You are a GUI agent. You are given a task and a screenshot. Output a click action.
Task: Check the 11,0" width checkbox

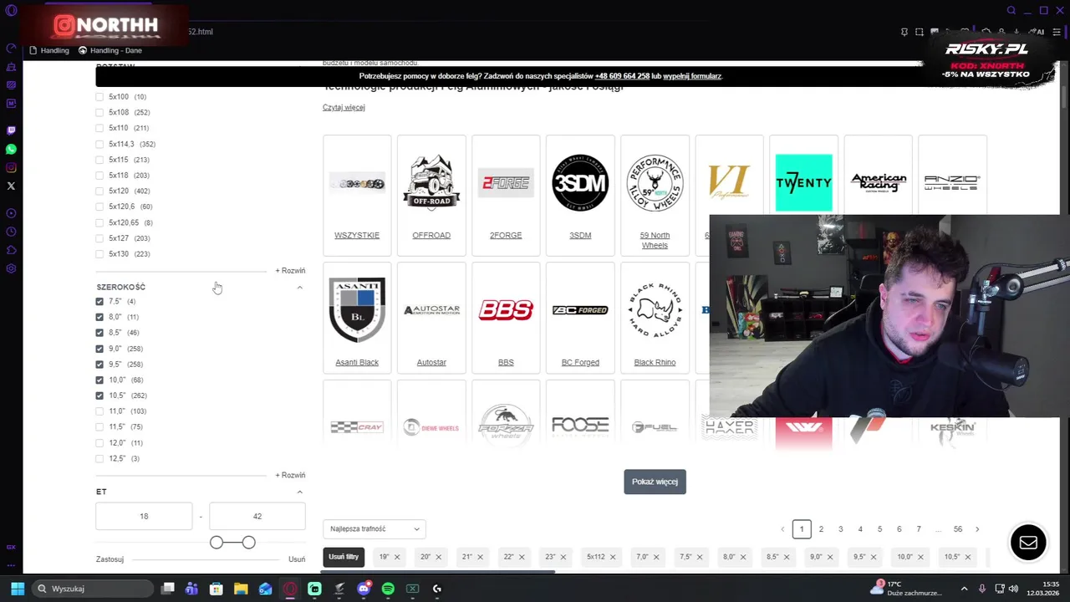(x=99, y=411)
